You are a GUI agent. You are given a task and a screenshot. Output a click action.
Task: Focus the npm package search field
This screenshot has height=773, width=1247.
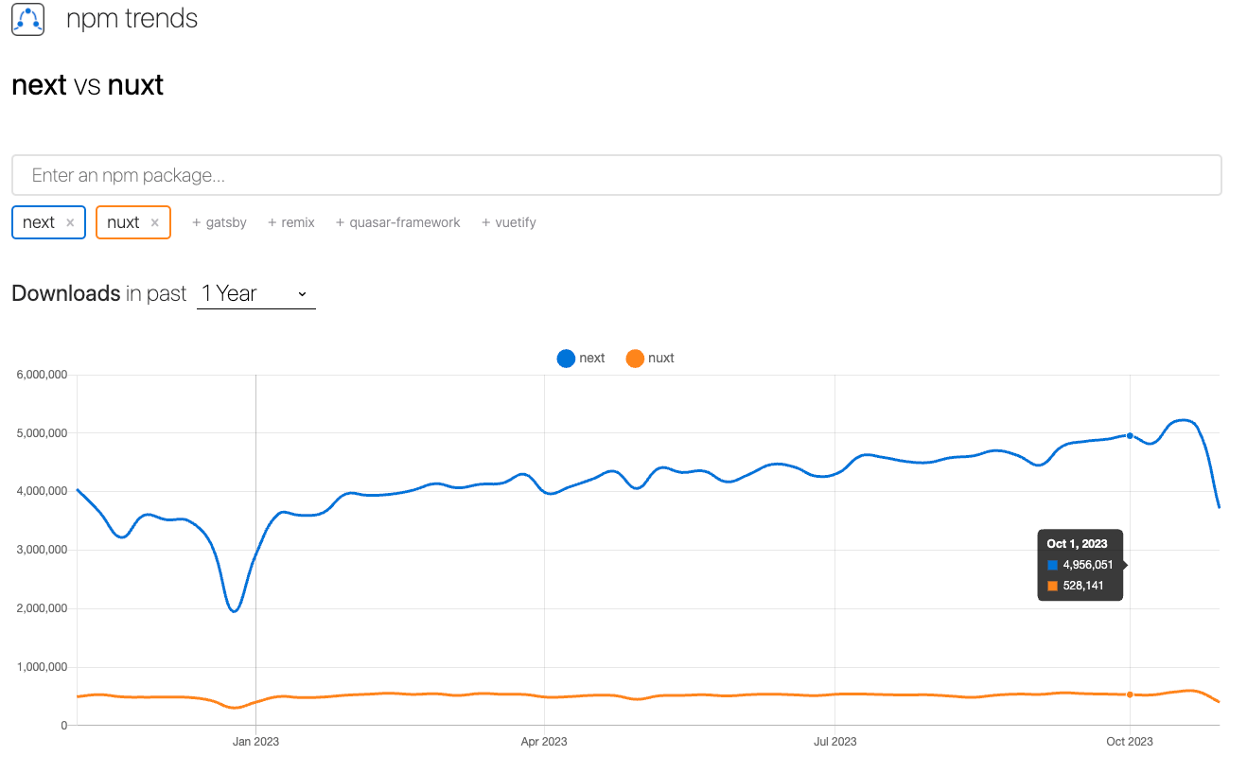click(616, 175)
